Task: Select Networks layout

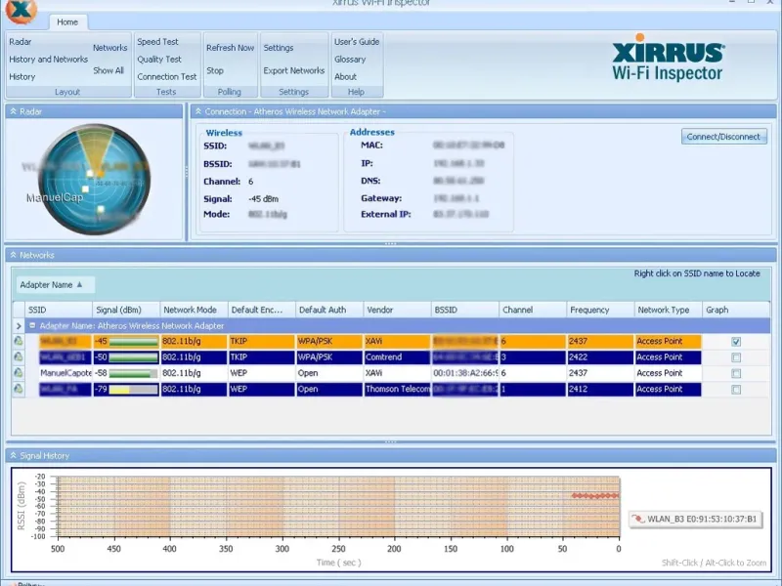Action: (x=109, y=48)
